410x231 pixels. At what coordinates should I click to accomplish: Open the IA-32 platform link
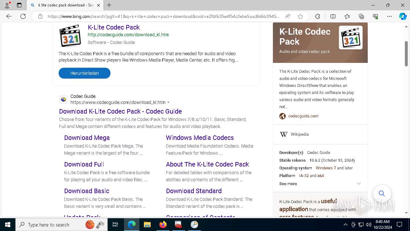[x=304, y=176]
